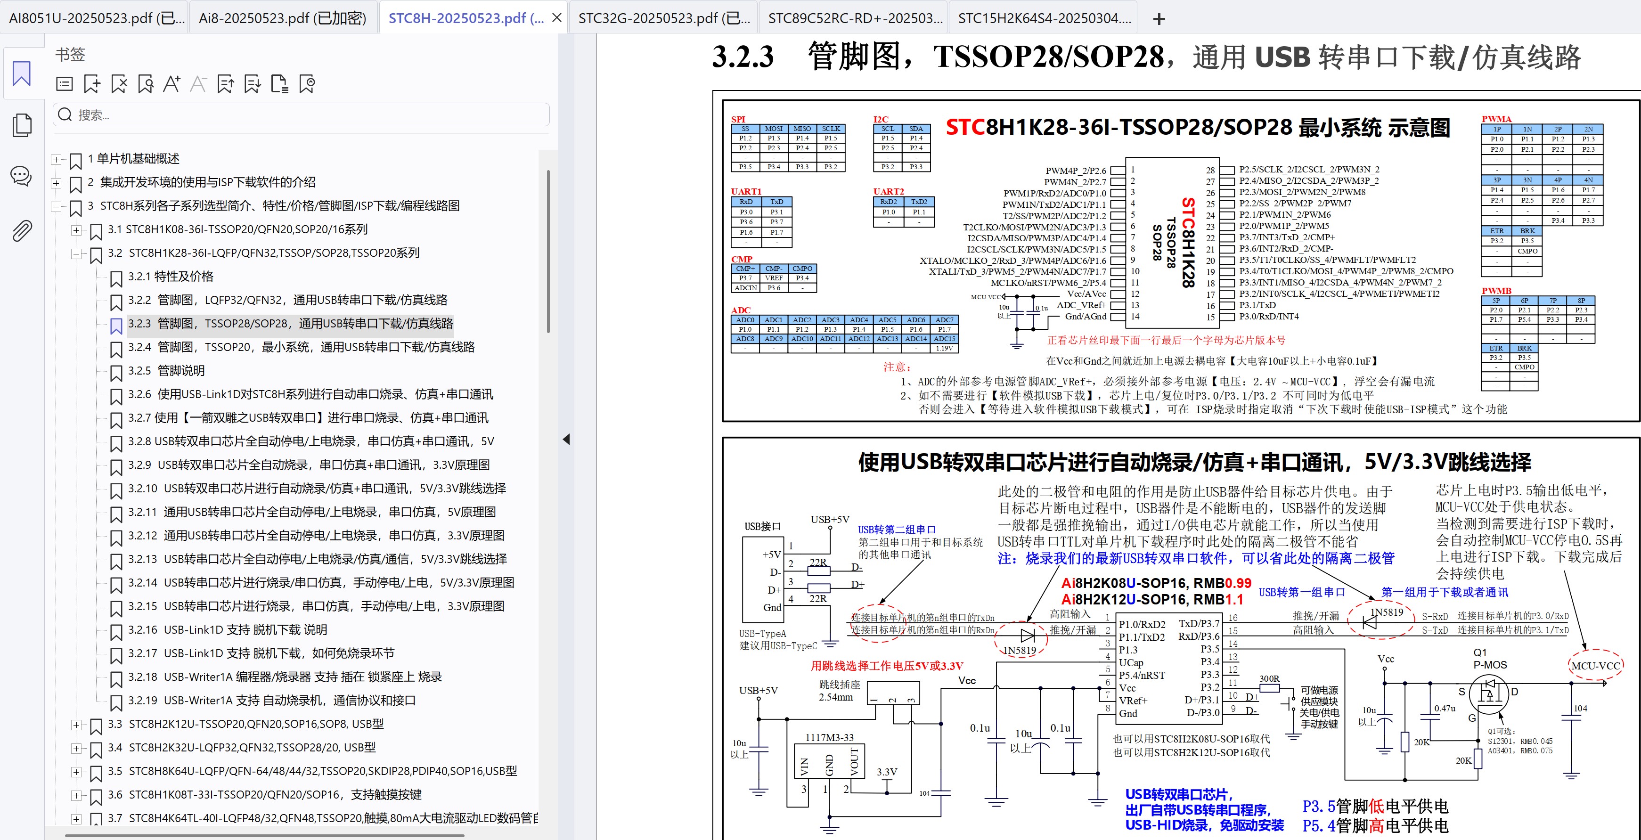The width and height of the screenshot is (1641, 840).
Task: Click the find bookmark icon
Action: point(146,84)
